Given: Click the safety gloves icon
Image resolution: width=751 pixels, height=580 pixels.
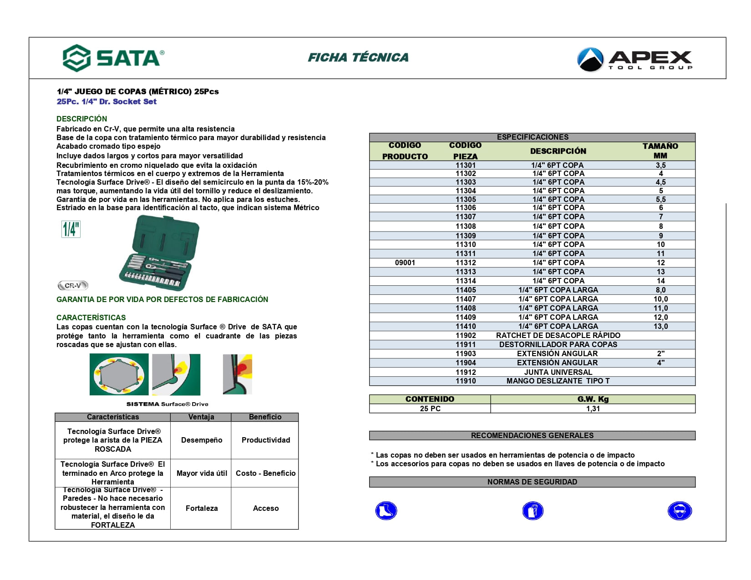Looking at the screenshot, I should (533, 510).
